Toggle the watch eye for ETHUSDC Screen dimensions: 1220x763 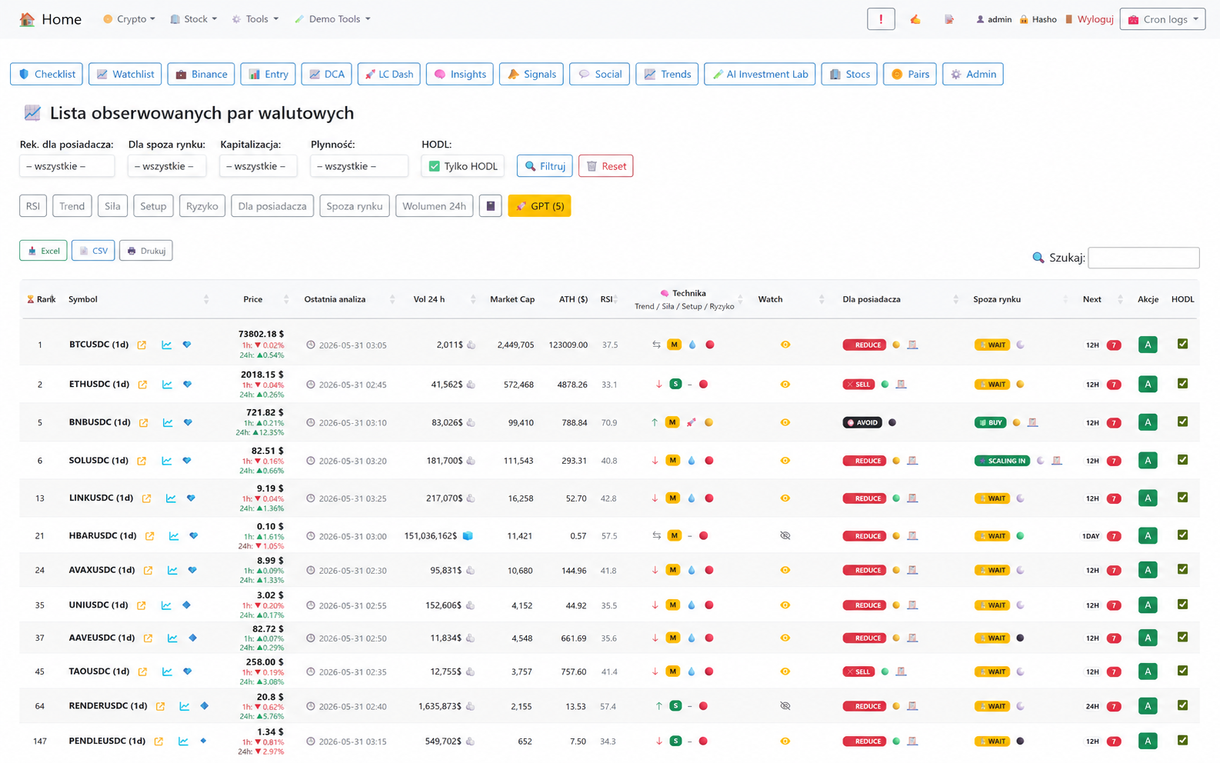tap(785, 385)
